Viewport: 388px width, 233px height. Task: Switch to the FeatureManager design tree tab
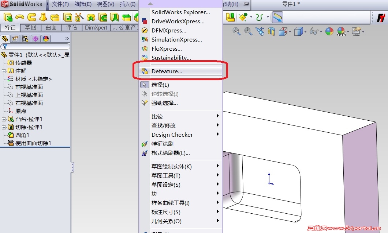5,39
